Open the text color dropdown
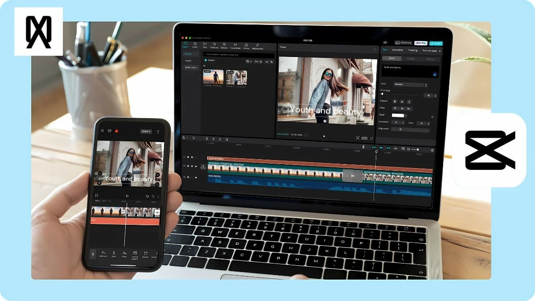Viewport: 535px width, 301px height. click(399, 115)
